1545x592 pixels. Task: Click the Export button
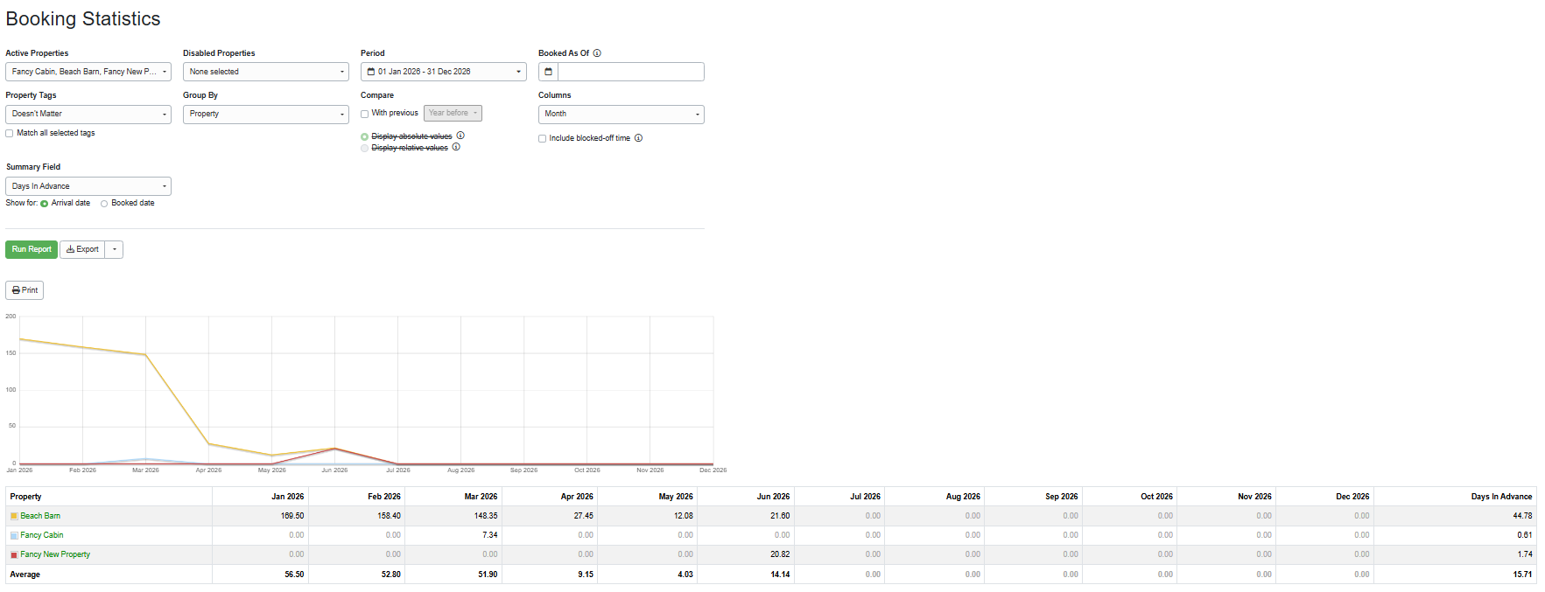pos(82,249)
